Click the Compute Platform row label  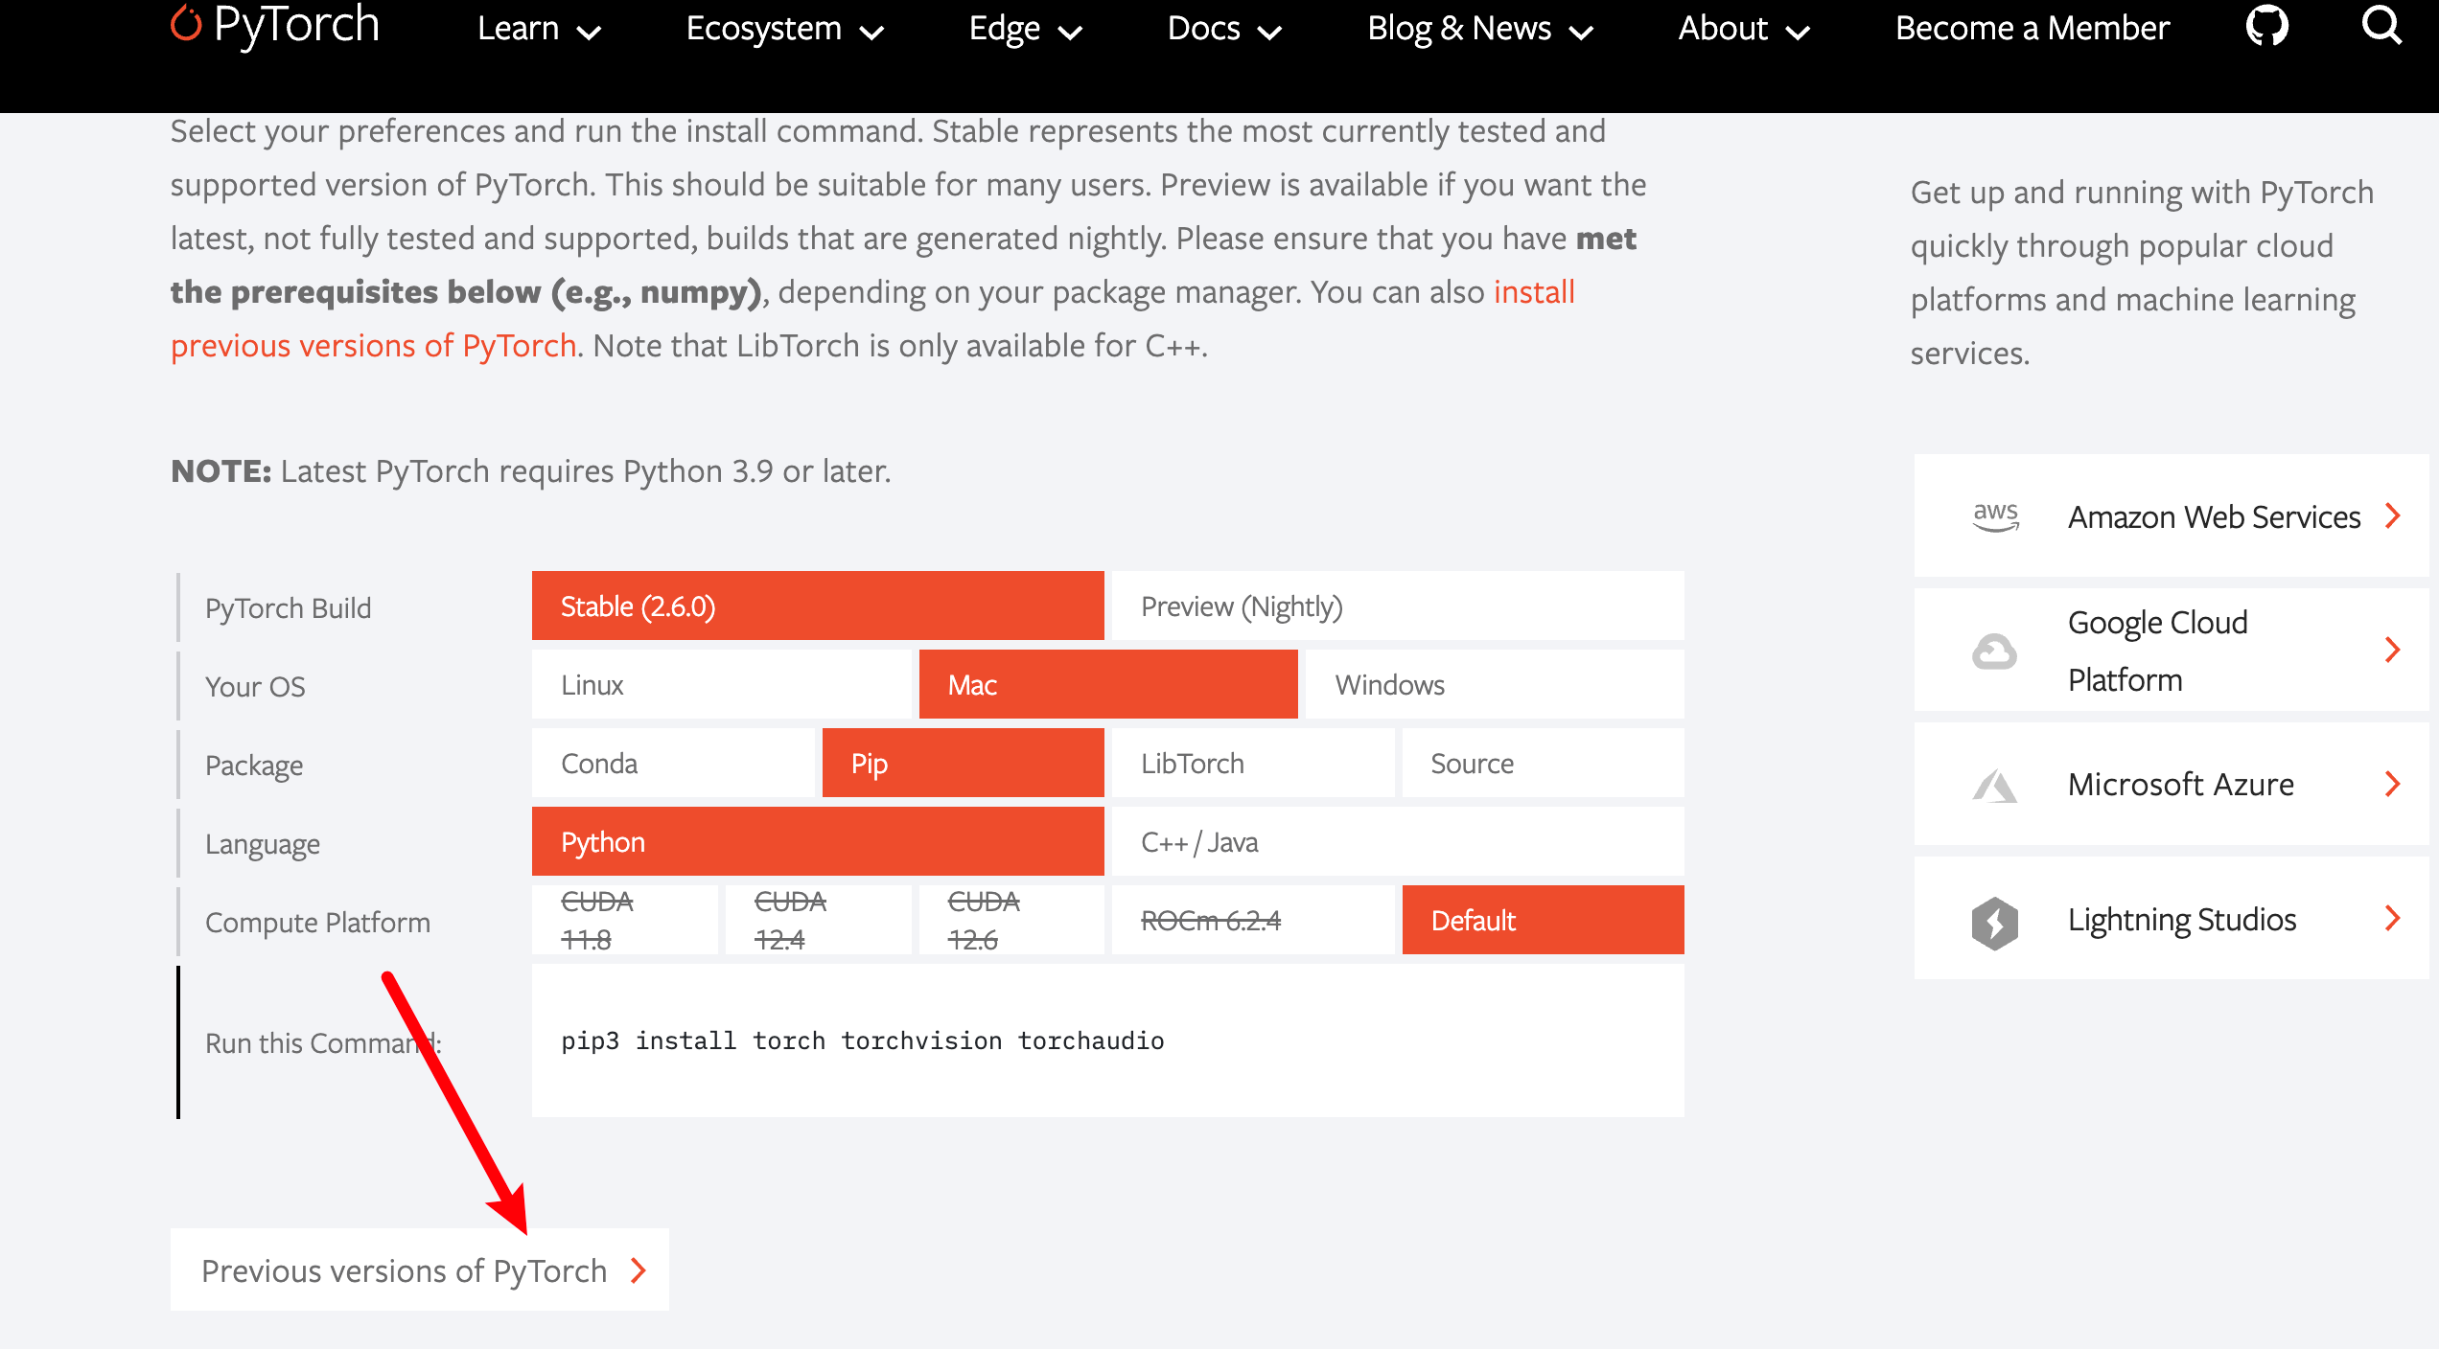coord(317,922)
